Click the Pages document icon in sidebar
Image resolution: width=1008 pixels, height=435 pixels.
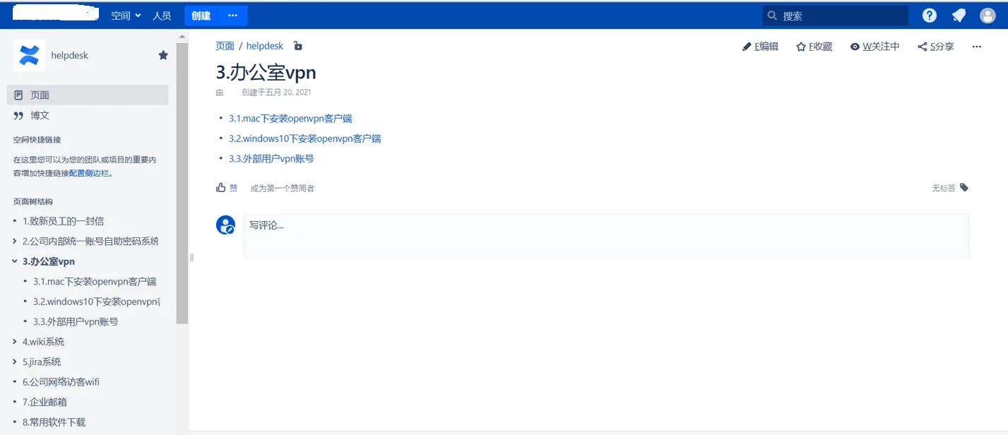pos(18,95)
